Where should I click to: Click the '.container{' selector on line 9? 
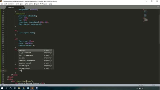(x=20, y=14)
